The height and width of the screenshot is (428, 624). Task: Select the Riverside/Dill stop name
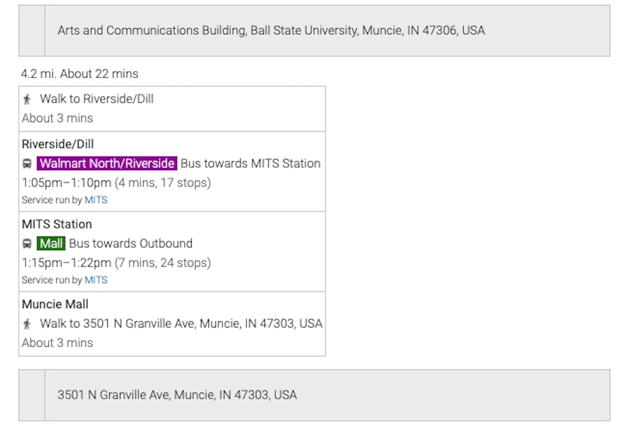pos(58,144)
